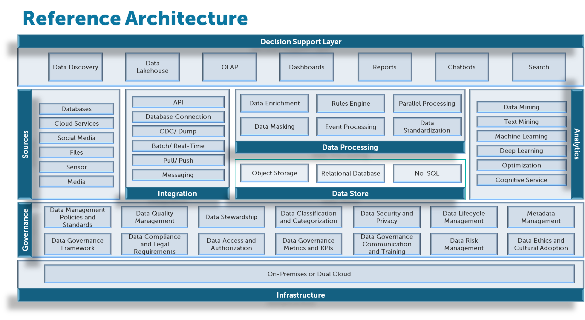Click the vertical Analytics label
The height and width of the screenshot is (320, 585).
click(x=577, y=144)
